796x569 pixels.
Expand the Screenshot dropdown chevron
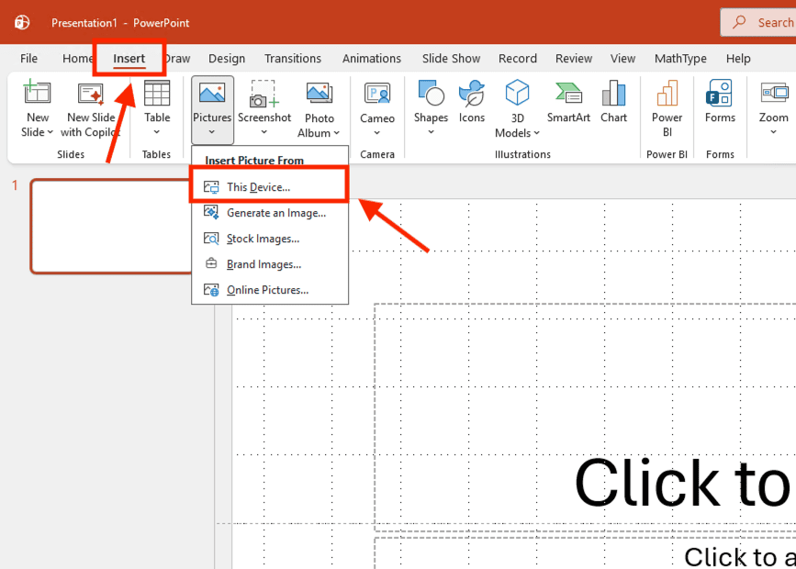point(264,132)
